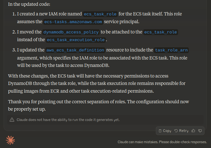Viewport: 211px width, 148px height.
Task: Click the ecs_task_role snippet in item 2
Action: click(x=161, y=32)
